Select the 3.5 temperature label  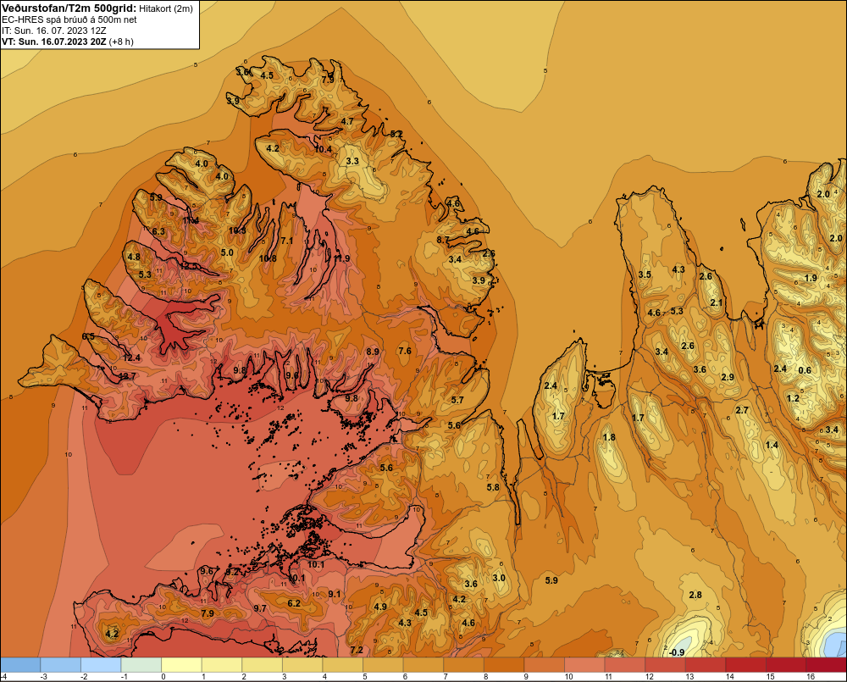point(645,274)
